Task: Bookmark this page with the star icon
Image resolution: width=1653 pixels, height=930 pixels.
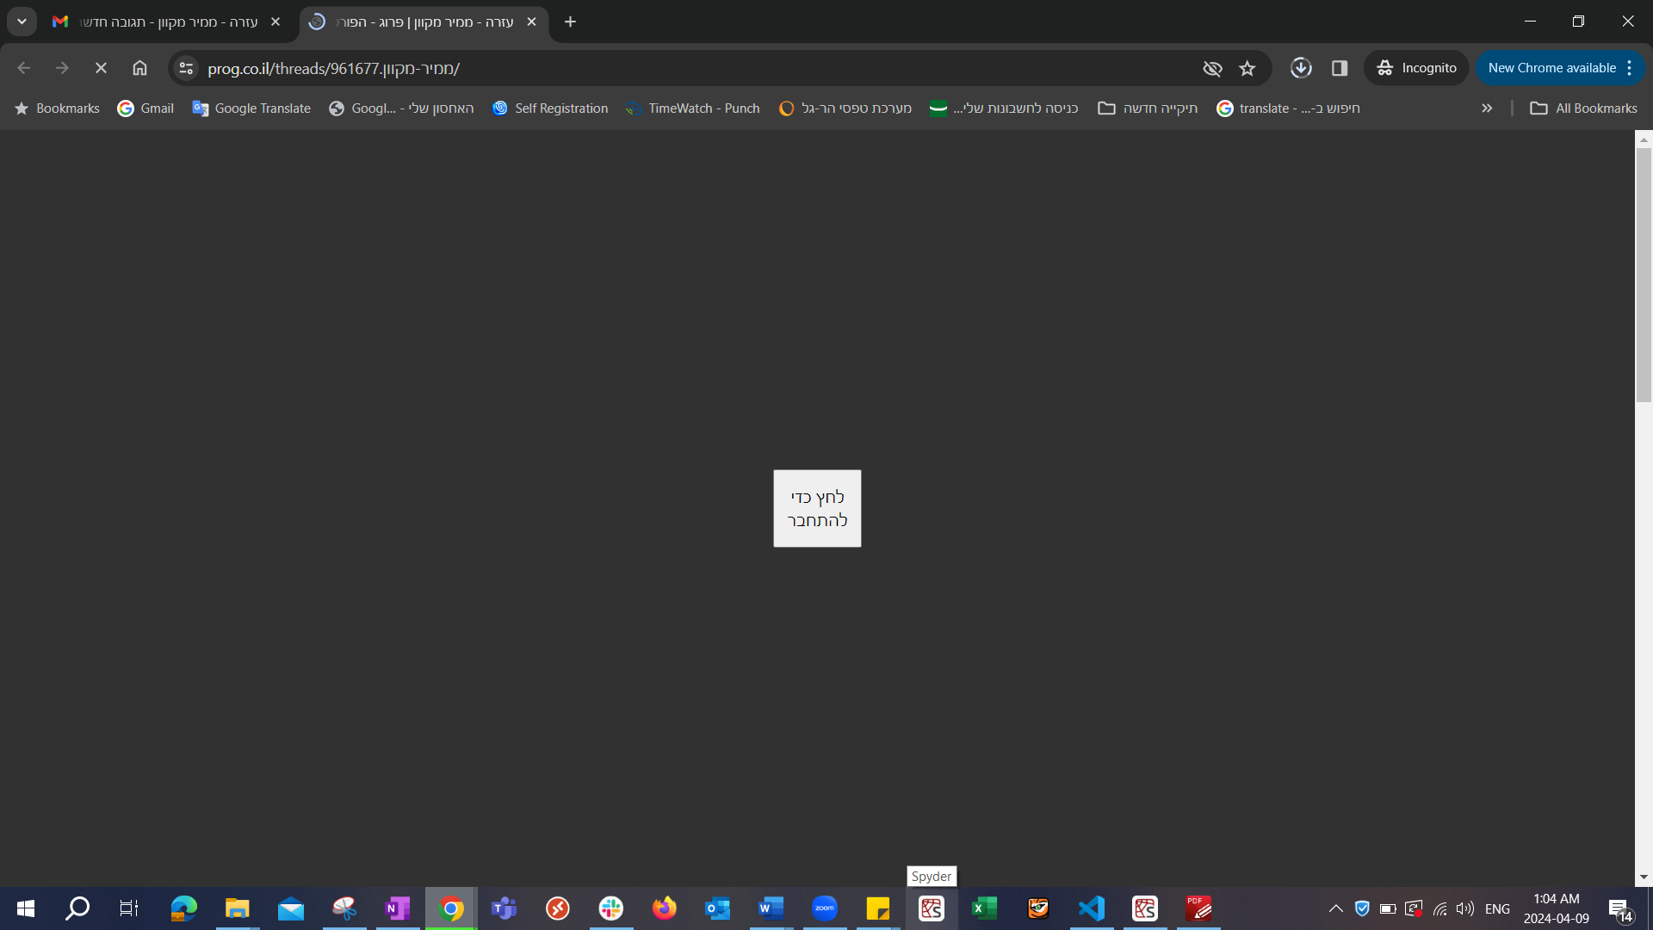Action: (1247, 68)
